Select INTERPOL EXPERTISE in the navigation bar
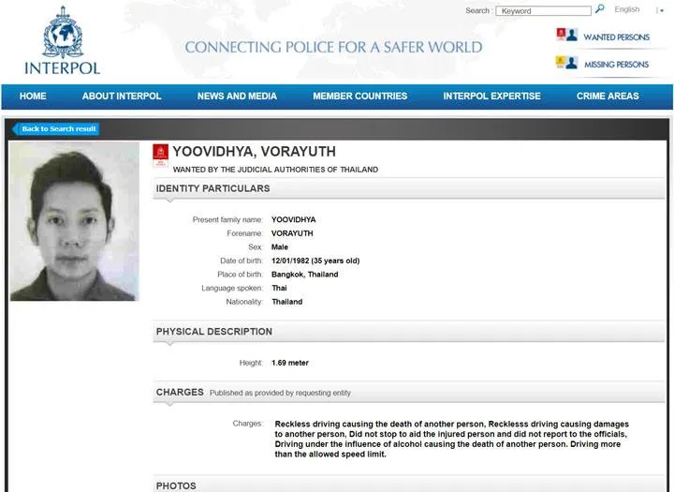 click(x=491, y=97)
